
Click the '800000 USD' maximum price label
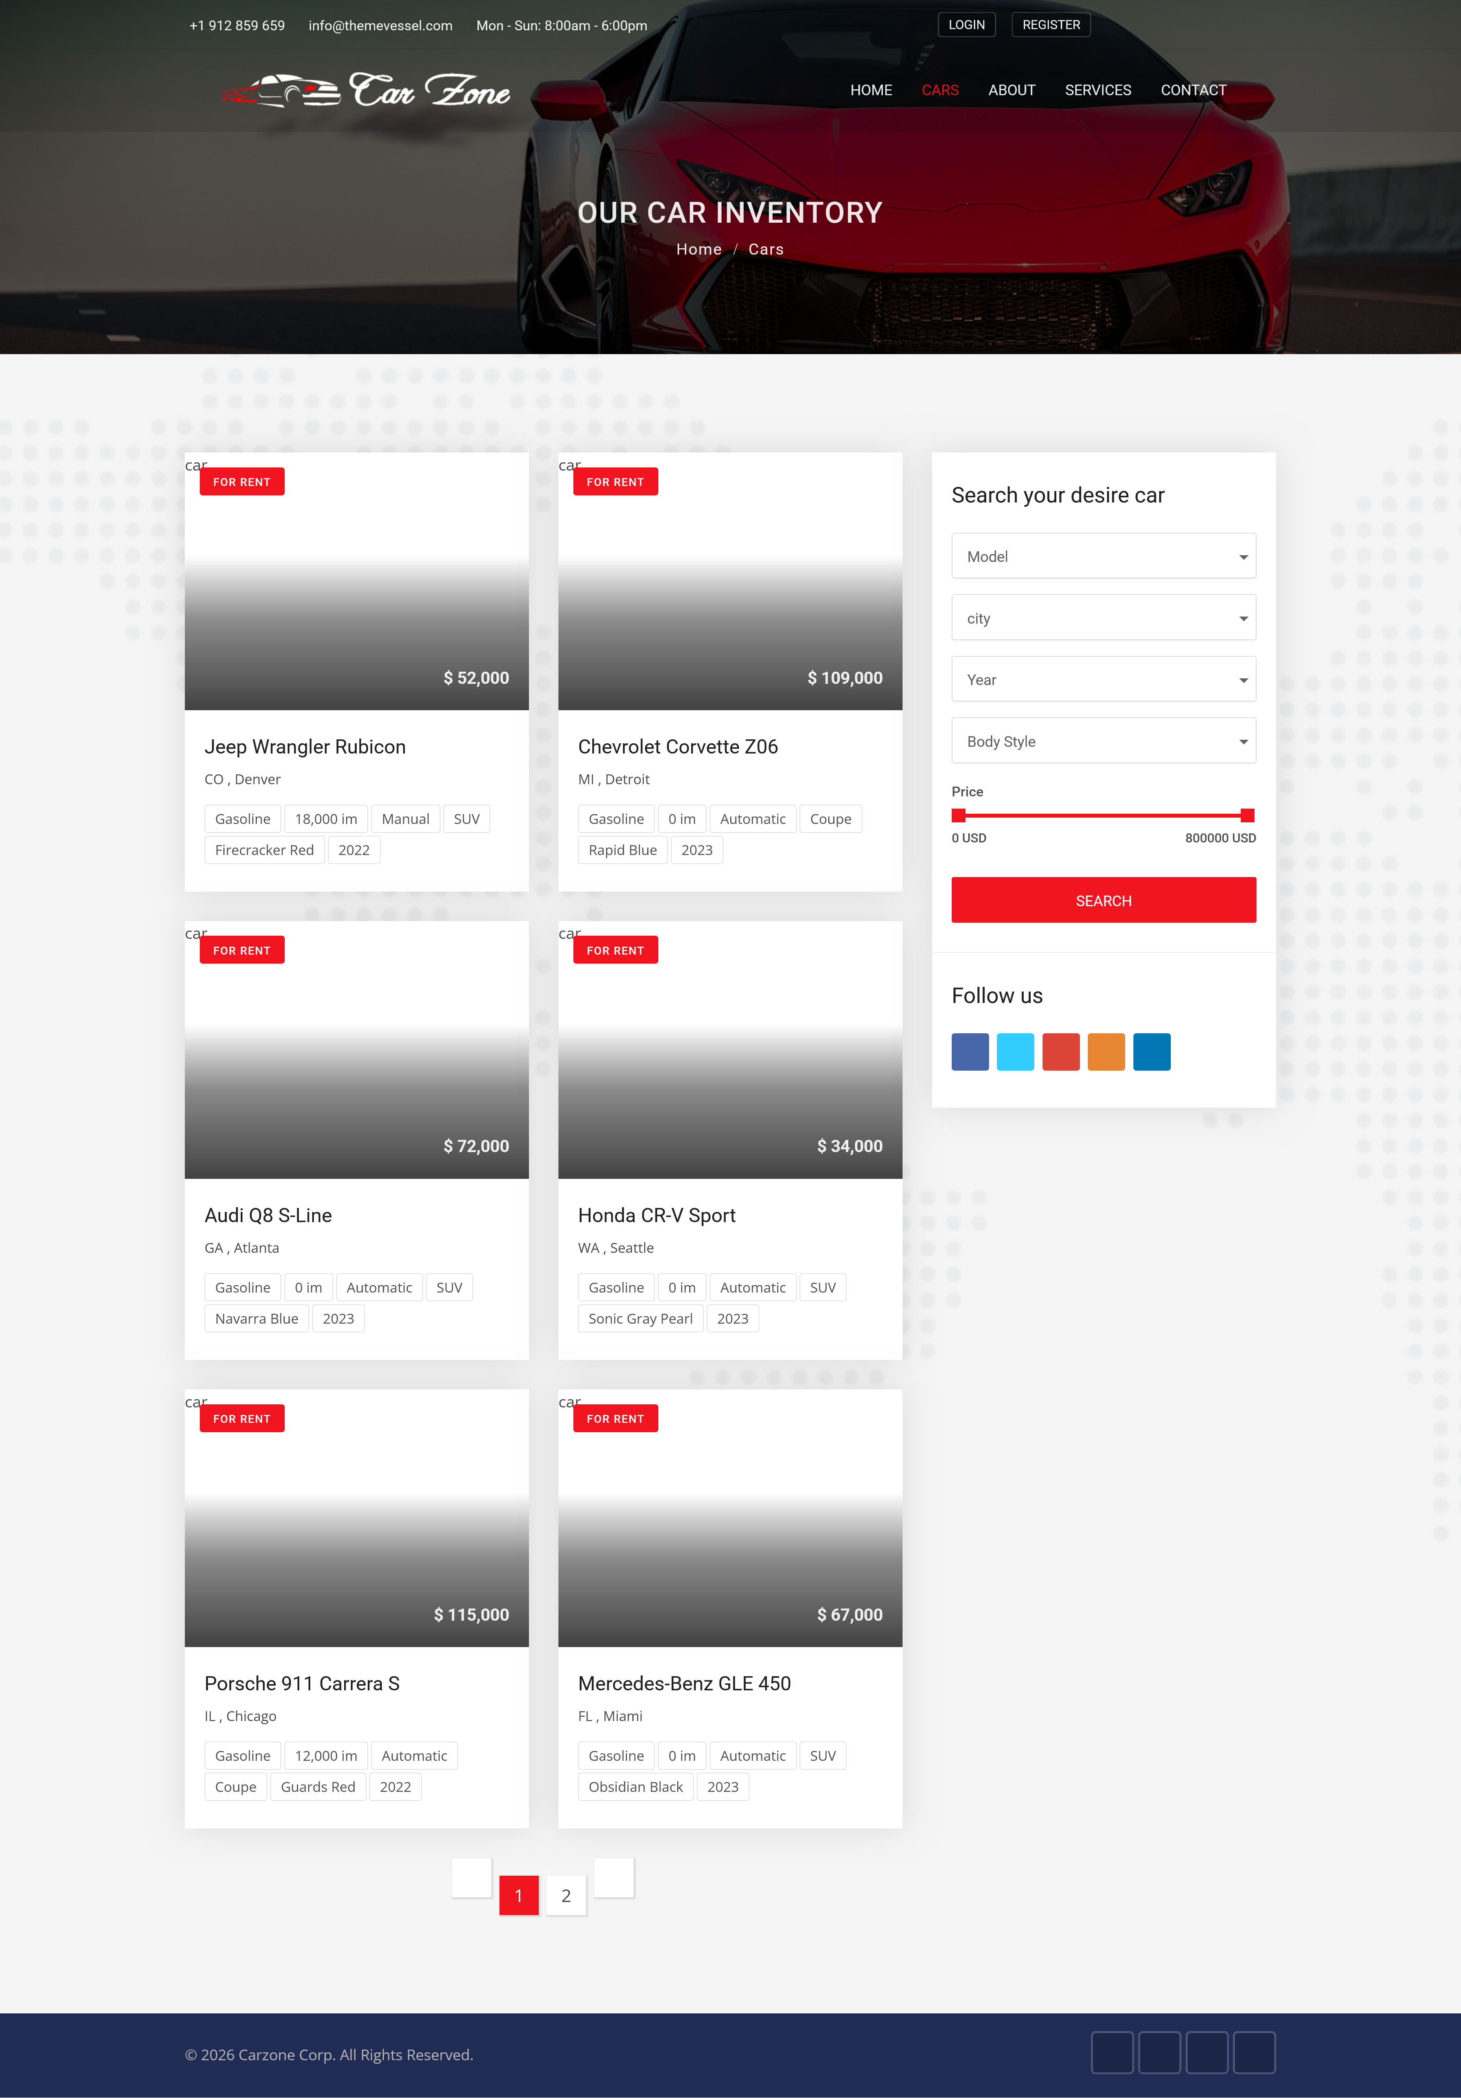click(1220, 838)
